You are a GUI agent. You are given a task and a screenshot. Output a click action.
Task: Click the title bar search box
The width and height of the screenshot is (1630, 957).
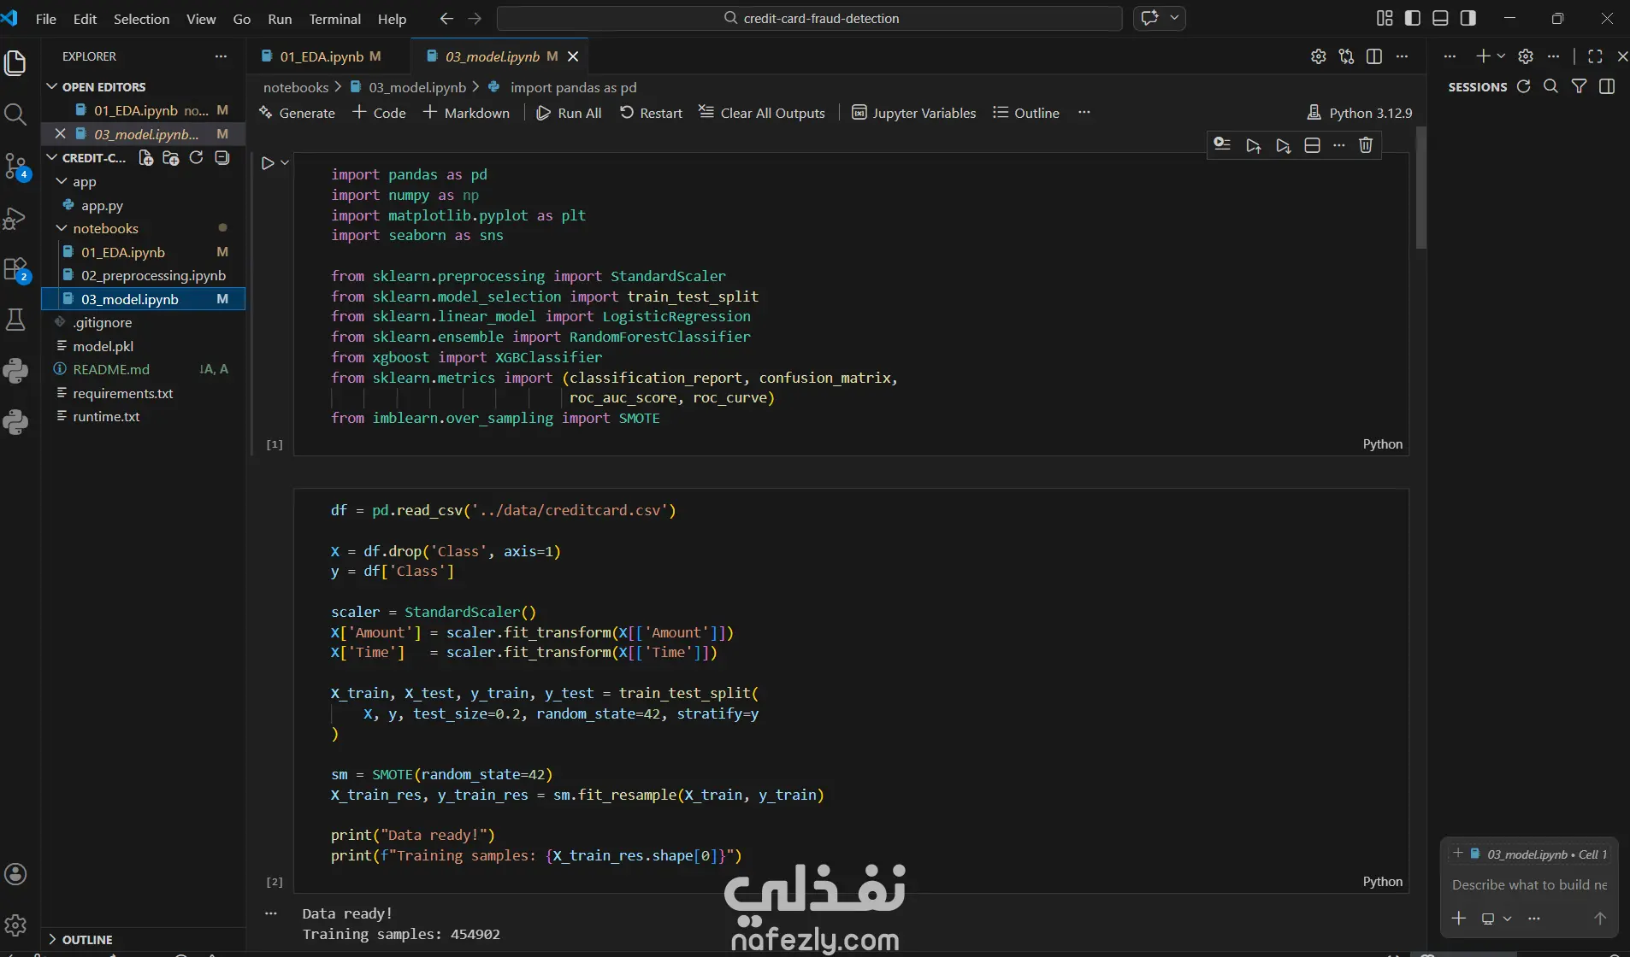(809, 18)
